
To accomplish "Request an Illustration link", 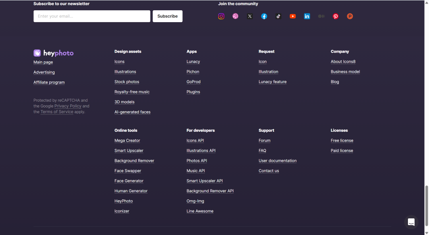I will click(x=269, y=72).
